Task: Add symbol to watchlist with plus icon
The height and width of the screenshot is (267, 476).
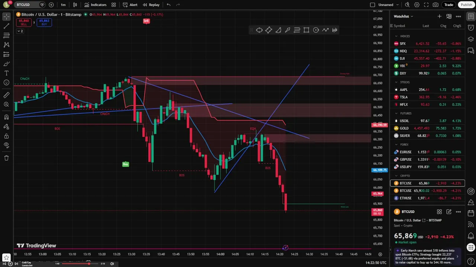Action: point(440,16)
